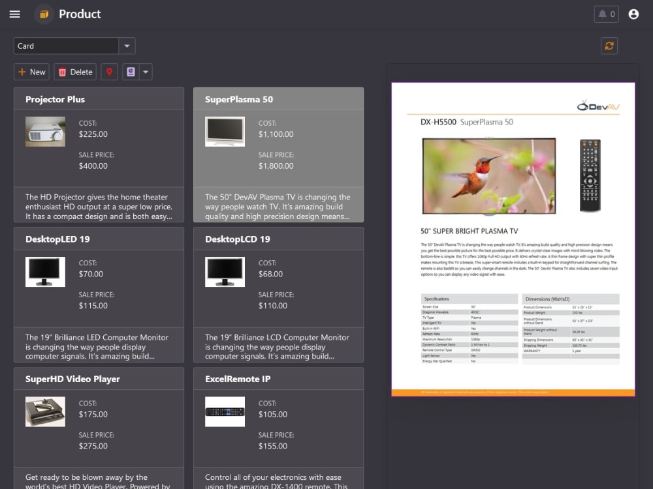Select the DesktopLED 19 card title

(x=57, y=239)
